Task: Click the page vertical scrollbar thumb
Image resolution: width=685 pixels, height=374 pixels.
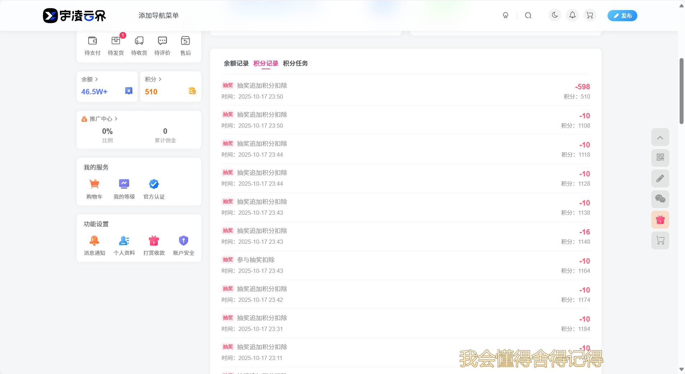Action: click(x=681, y=91)
